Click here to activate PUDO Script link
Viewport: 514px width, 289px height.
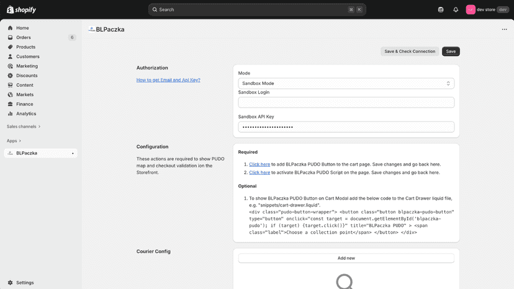(259, 172)
